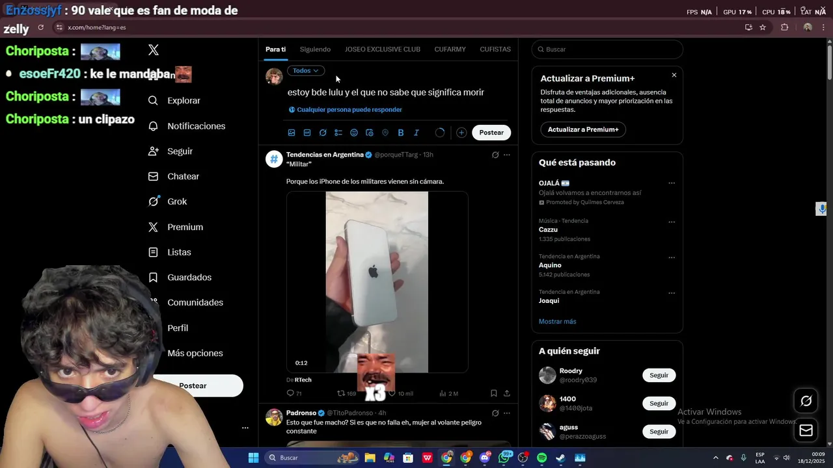Reload the page in the browser
The image size is (833, 468).
tap(40, 27)
